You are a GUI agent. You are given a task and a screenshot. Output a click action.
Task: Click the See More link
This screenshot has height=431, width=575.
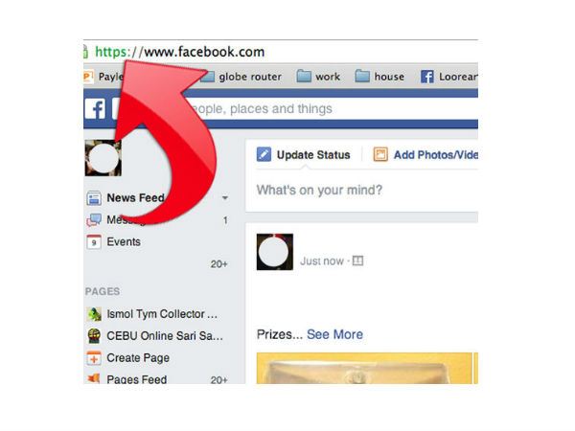tap(334, 334)
